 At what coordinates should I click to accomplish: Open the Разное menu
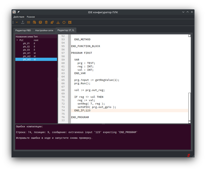(31, 17)
